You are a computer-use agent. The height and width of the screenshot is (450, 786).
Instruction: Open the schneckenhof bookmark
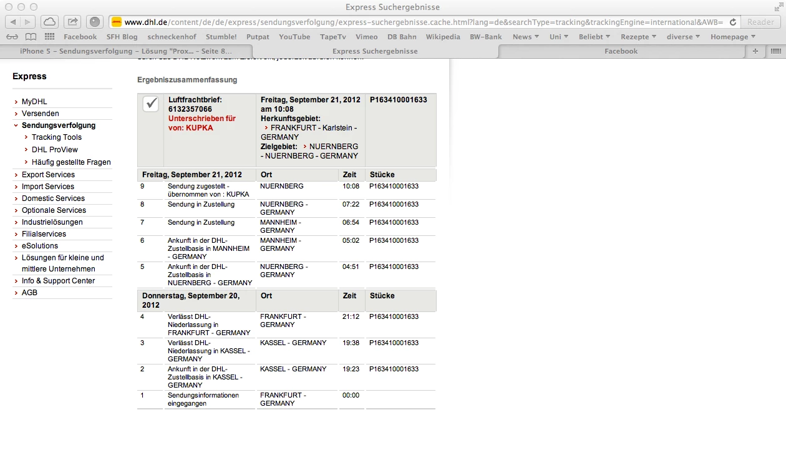(172, 37)
